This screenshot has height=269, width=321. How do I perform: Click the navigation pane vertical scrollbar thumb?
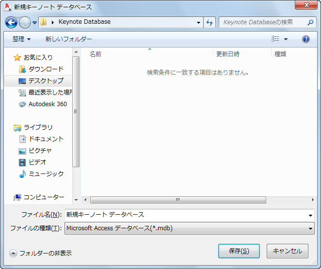[76, 111]
